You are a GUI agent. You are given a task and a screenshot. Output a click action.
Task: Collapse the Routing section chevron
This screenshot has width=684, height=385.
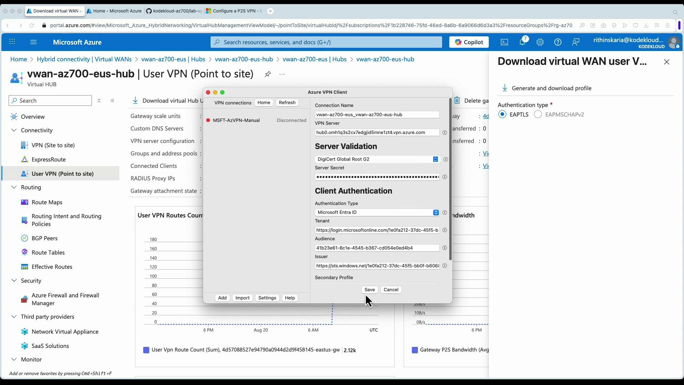(14, 187)
